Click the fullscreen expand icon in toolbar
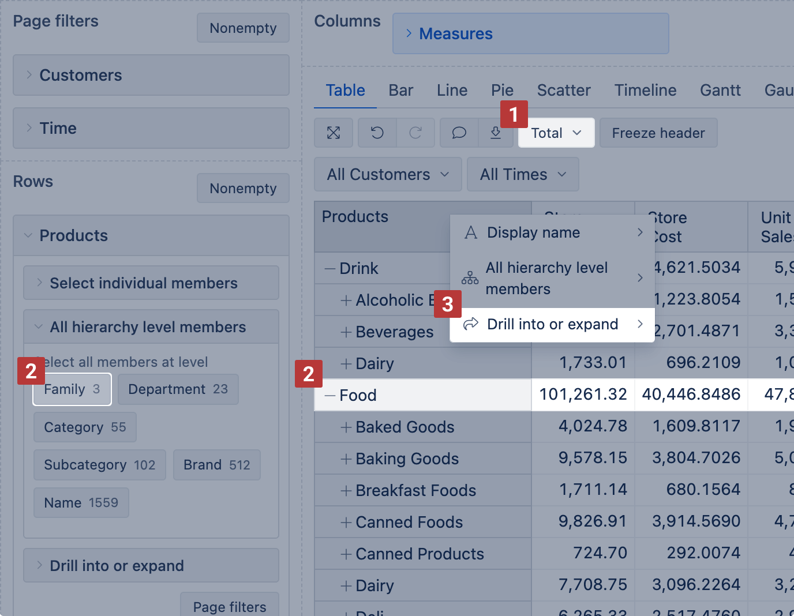 [x=334, y=133]
